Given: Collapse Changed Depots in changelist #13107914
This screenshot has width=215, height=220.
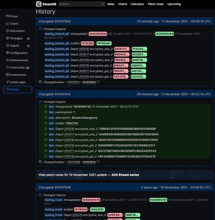Looking at the screenshot, I should pos(40,102).
